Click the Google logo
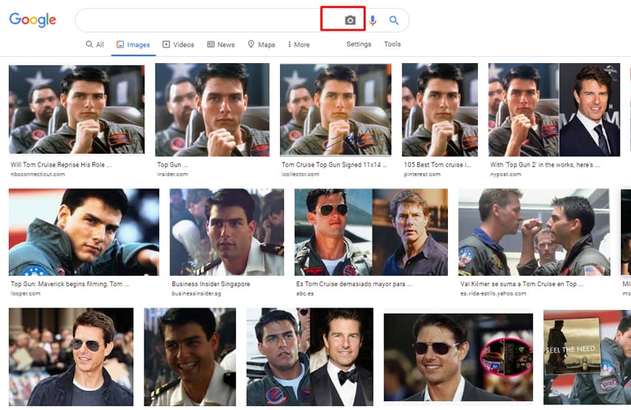The width and height of the screenshot is (631, 410). point(32,20)
